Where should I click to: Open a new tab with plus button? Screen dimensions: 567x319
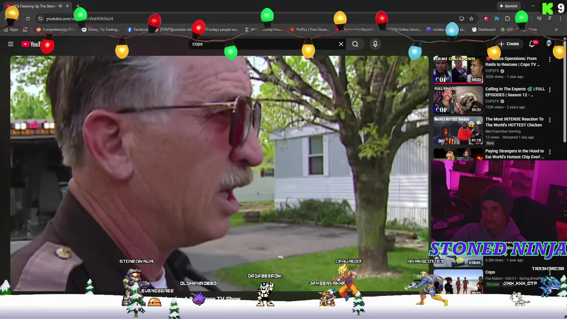(x=78, y=6)
